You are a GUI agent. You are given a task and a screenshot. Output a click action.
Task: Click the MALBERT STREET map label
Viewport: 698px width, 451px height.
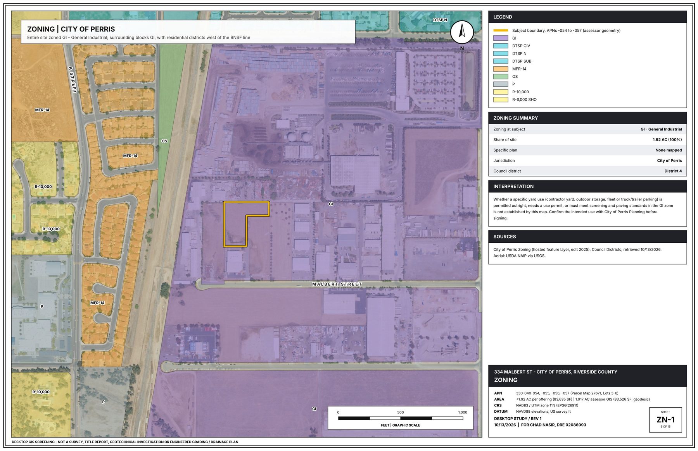point(337,284)
